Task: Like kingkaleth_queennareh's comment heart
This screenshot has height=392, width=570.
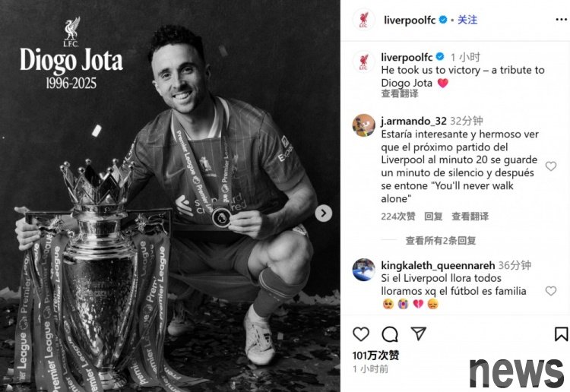Action: coord(551,291)
